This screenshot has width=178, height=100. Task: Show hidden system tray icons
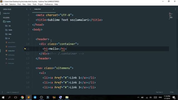point(138,97)
